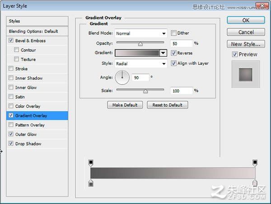Screen dimensions: 271x204
Task: Close the Layer Style dialog
Action: 262,6
